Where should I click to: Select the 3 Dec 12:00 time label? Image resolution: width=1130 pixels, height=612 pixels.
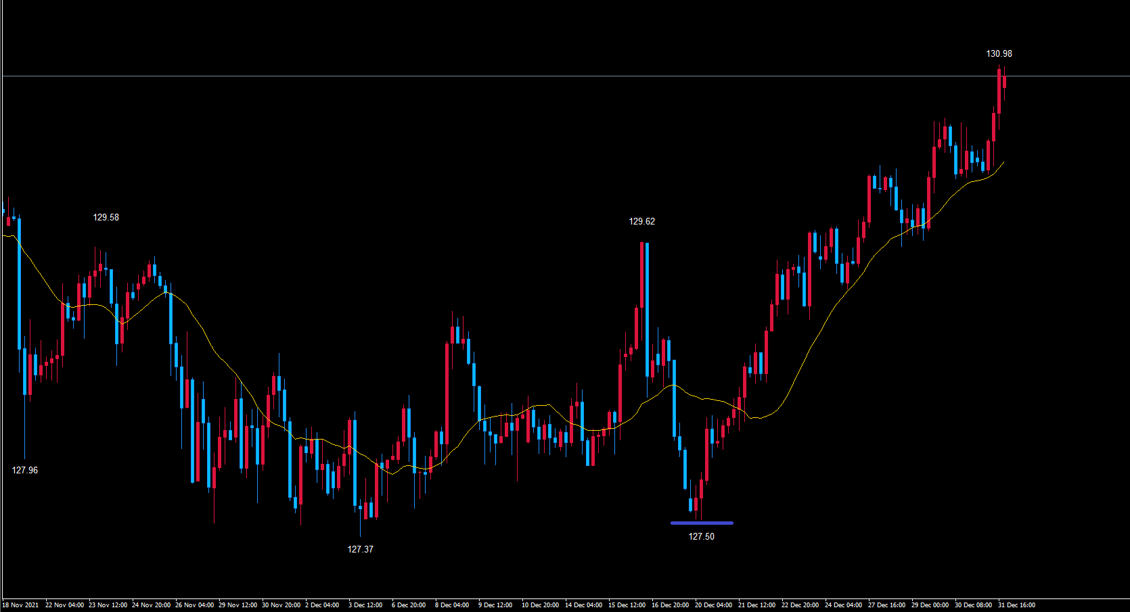tap(365, 605)
